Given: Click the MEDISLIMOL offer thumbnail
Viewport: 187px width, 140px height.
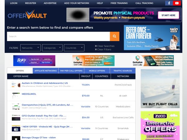Looking at the screenshot, I should pyautogui.click(x=16, y=96).
